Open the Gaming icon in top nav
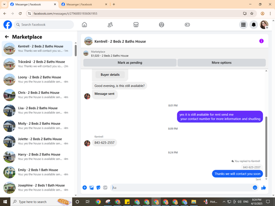This screenshot has width=275, height=206. pyautogui.click(x=187, y=25)
